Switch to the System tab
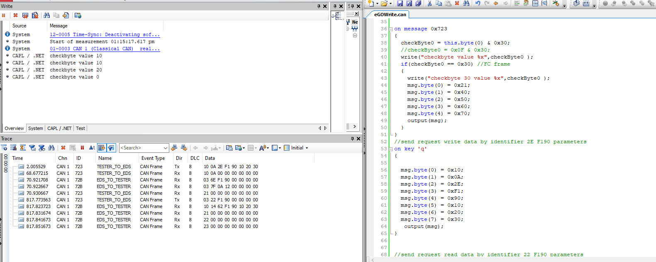Screen dimensions: 656x262 [x=36, y=128]
